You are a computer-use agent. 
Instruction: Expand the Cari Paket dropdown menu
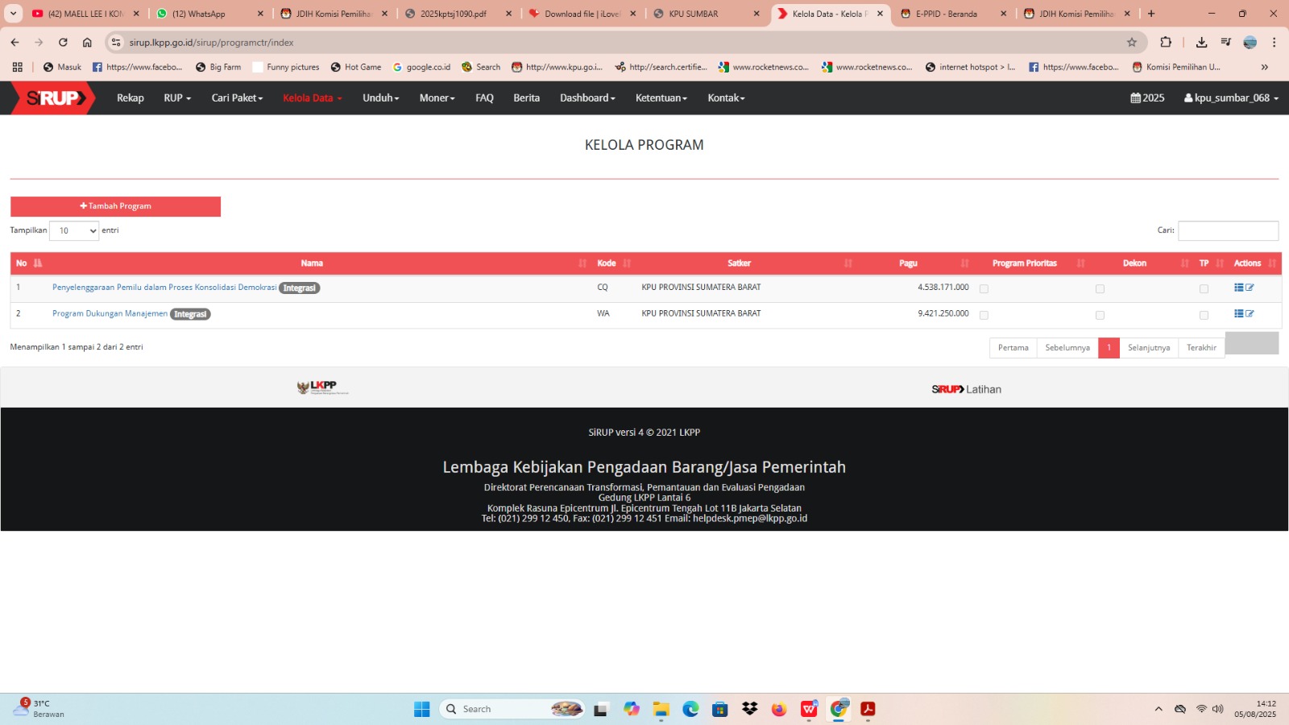237,98
